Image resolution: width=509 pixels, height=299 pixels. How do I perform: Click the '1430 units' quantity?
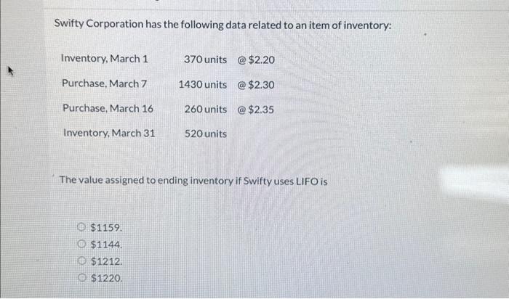(x=202, y=84)
